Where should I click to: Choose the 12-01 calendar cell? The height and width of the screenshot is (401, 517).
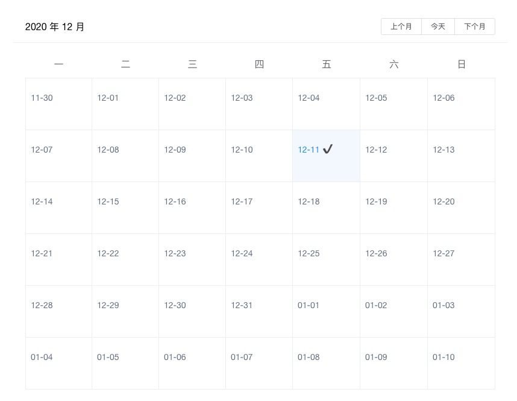point(125,104)
